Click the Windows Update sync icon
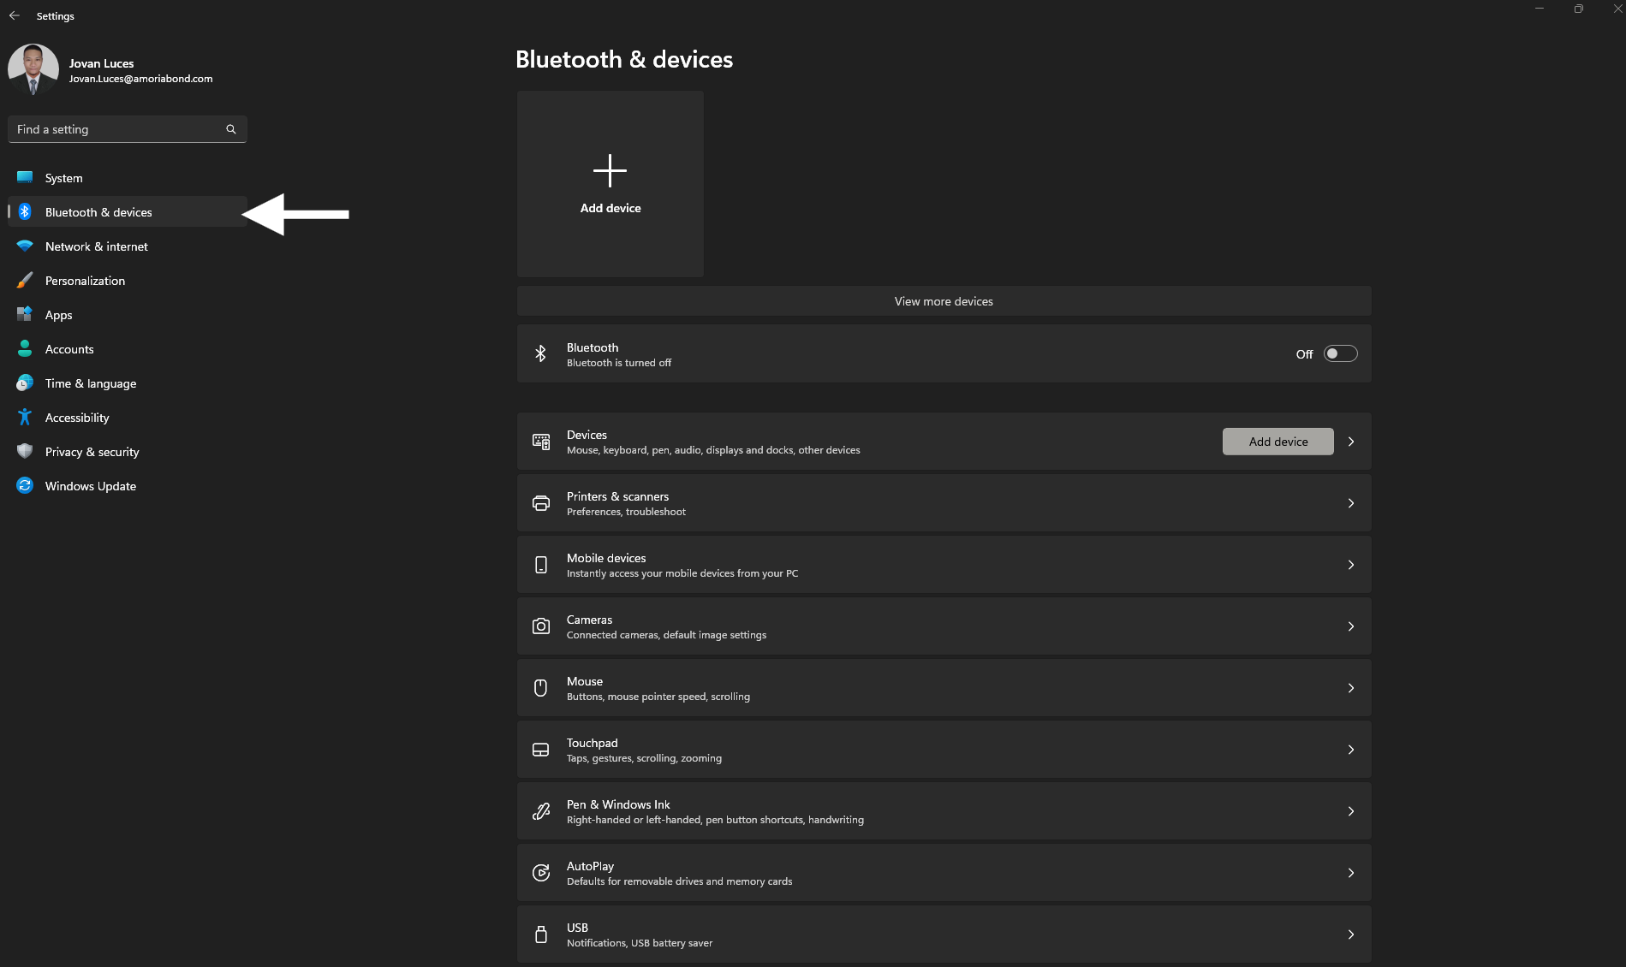Screen dimensions: 1626x967 point(25,485)
